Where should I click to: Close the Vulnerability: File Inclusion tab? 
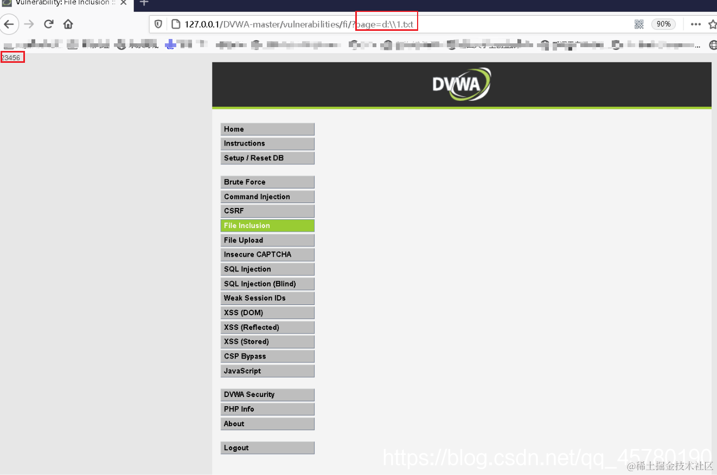click(124, 3)
